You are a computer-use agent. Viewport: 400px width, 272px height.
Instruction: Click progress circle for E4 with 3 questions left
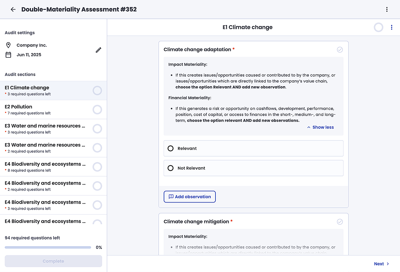(x=97, y=205)
